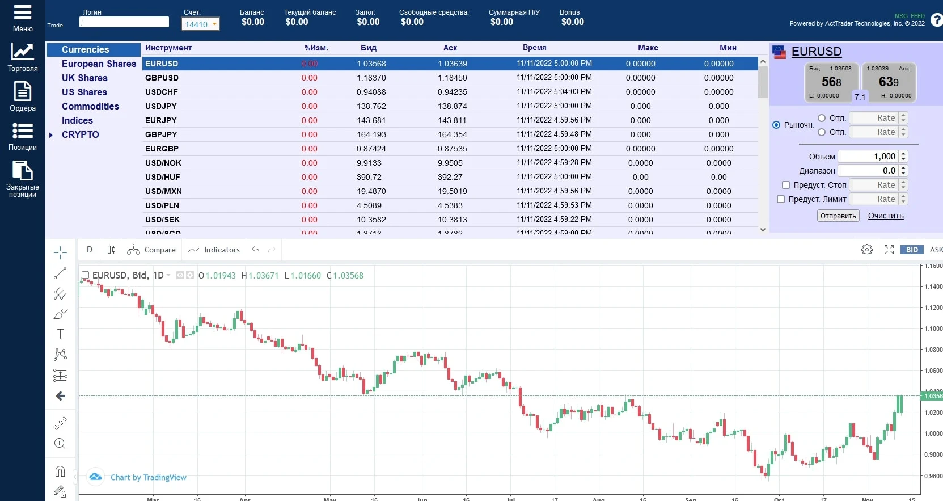Select the first Отл. radio option
The width and height of the screenshot is (943, 501).
[822, 118]
